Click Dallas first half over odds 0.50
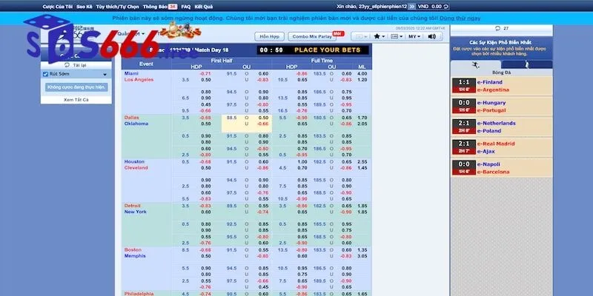Image resolution: width=593 pixels, height=296 pixels. coord(263,118)
